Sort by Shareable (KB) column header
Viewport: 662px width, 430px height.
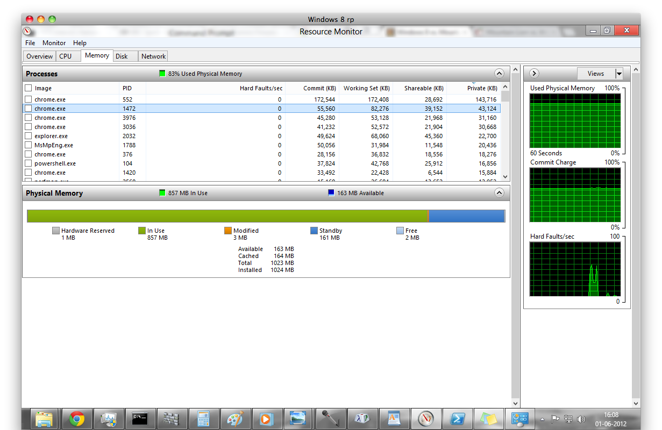(419, 88)
